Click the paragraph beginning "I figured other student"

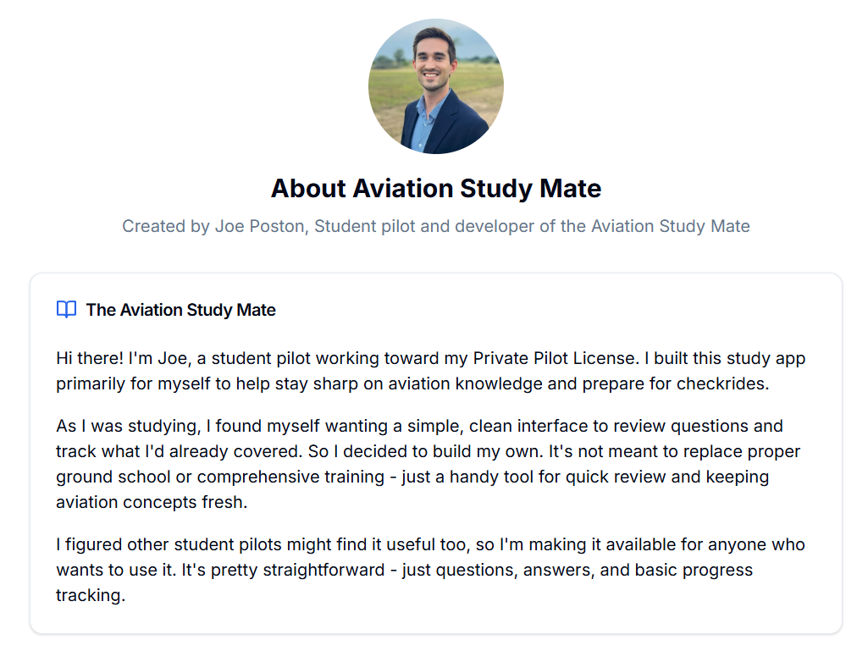(x=430, y=570)
